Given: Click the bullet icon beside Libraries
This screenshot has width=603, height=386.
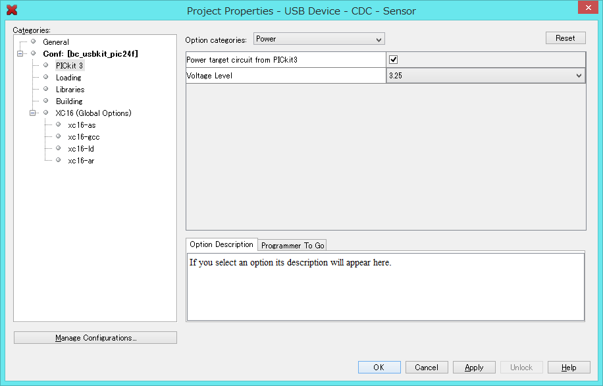Looking at the screenshot, I should point(46,89).
